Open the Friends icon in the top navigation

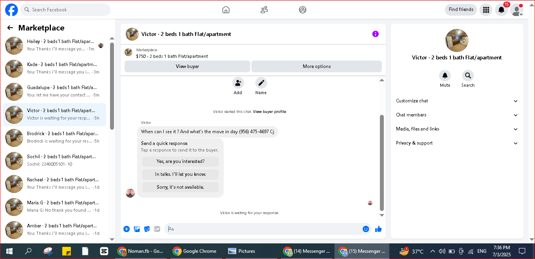point(264,10)
